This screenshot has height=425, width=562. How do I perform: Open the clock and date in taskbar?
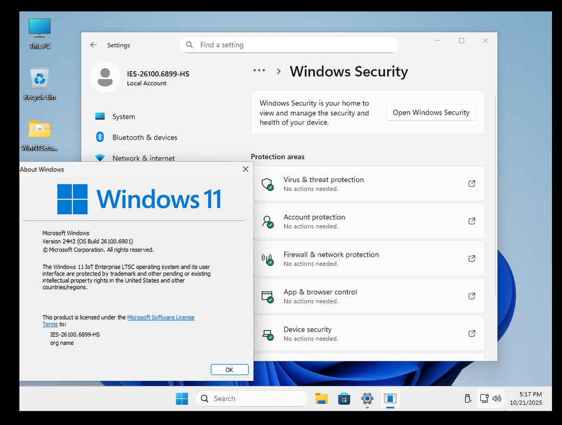[526, 398]
